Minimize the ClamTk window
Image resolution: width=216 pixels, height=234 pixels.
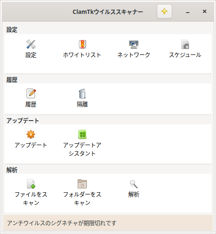[x=188, y=12]
